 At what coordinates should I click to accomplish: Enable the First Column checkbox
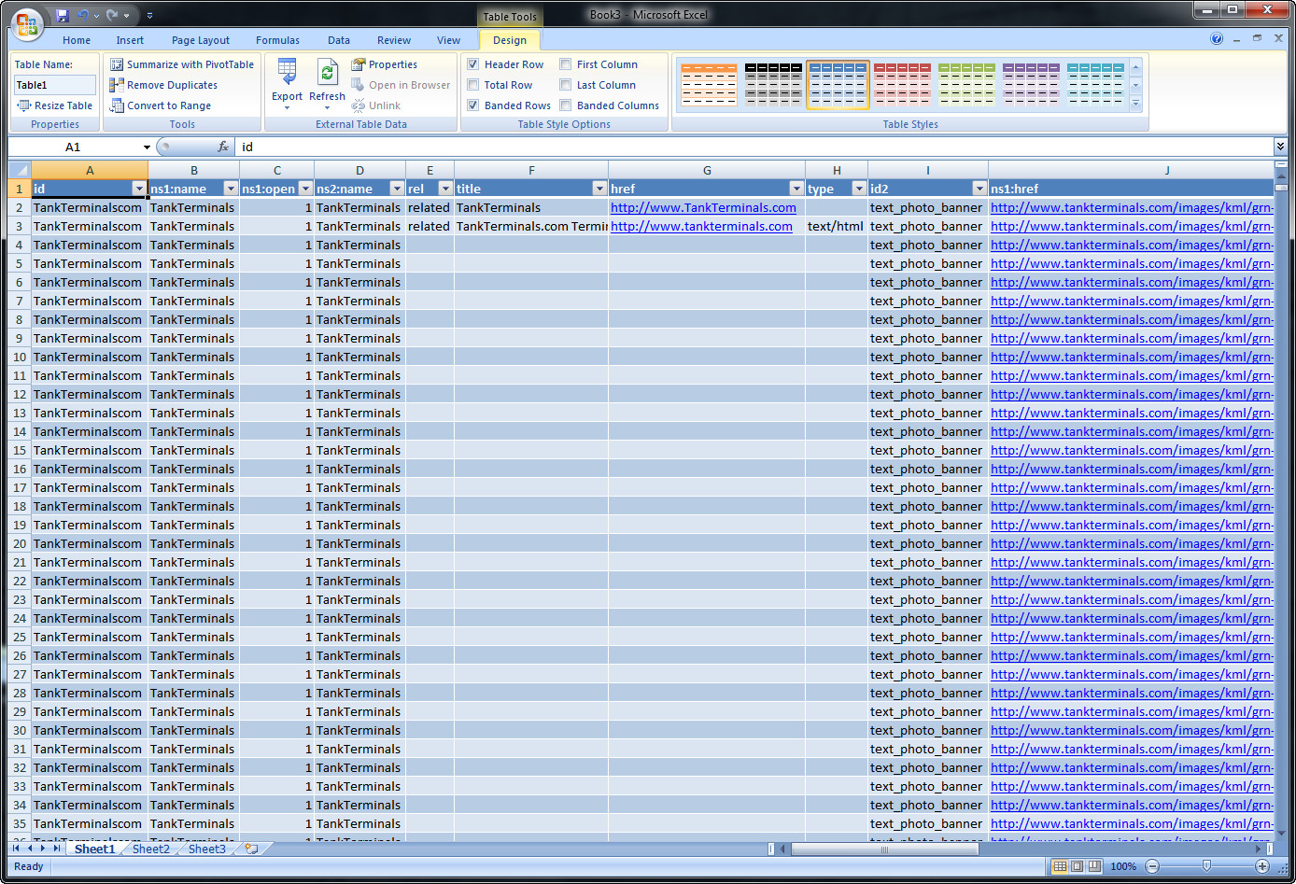point(566,64)
